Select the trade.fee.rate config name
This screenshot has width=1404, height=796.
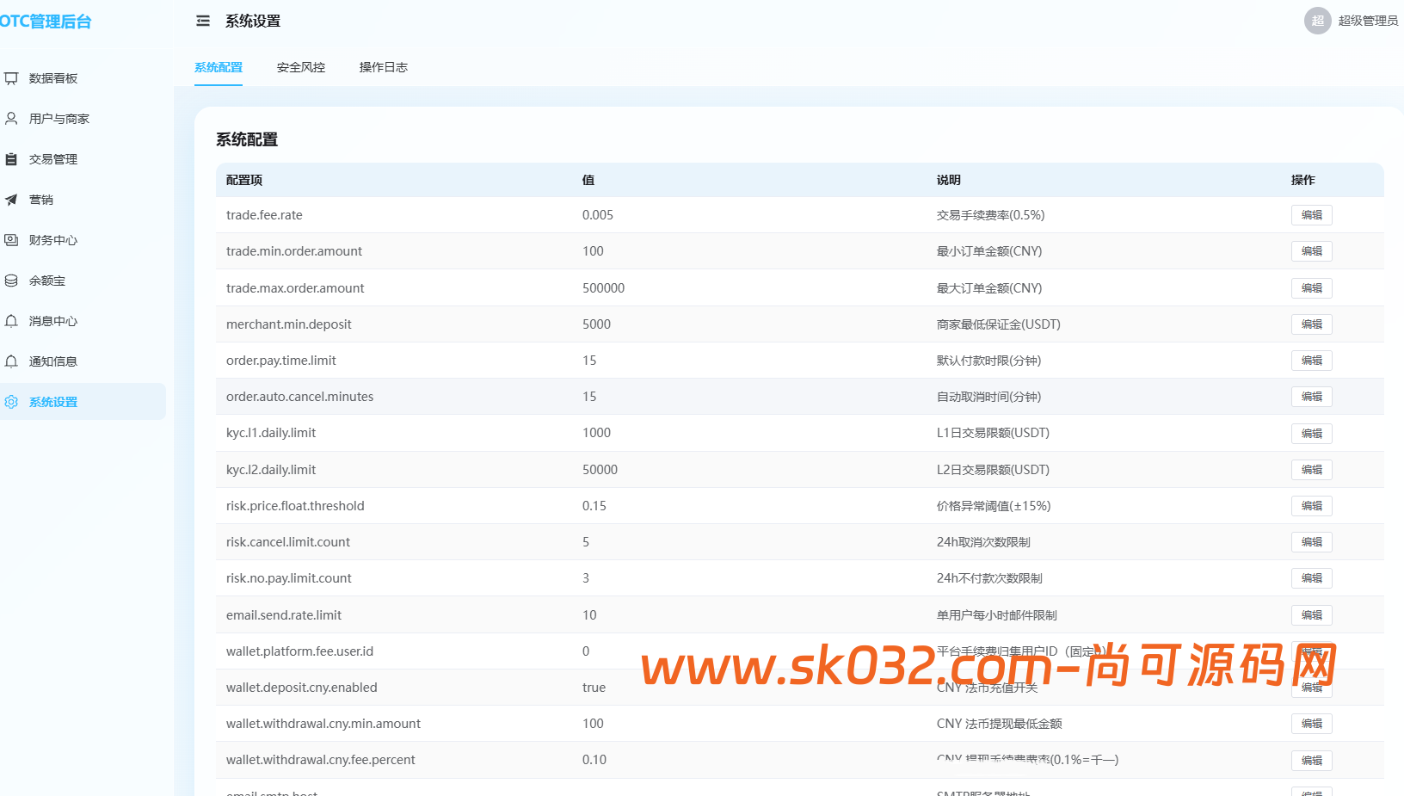(264, 215)
